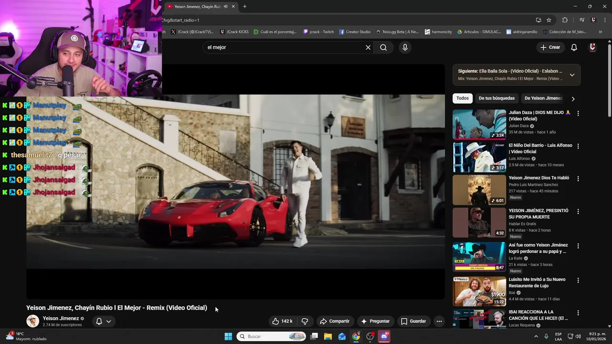Open Luisito restaurante de lujo thumbnail
Viewport: 612px width, 344px height.
point(479,291)
